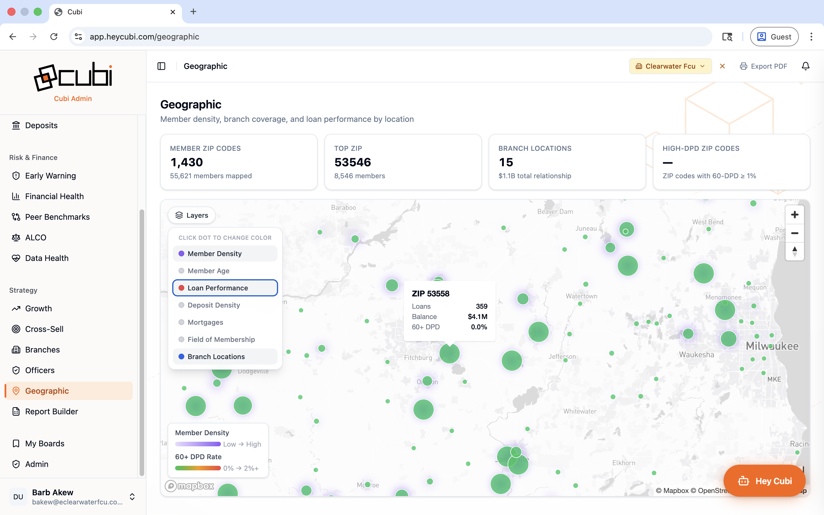824x515 pixels.
Task: Click Export PDF button
Action: click(763, 66)
